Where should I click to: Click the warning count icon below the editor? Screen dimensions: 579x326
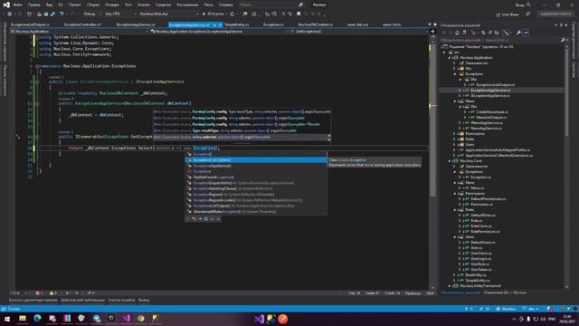(52, 293)
